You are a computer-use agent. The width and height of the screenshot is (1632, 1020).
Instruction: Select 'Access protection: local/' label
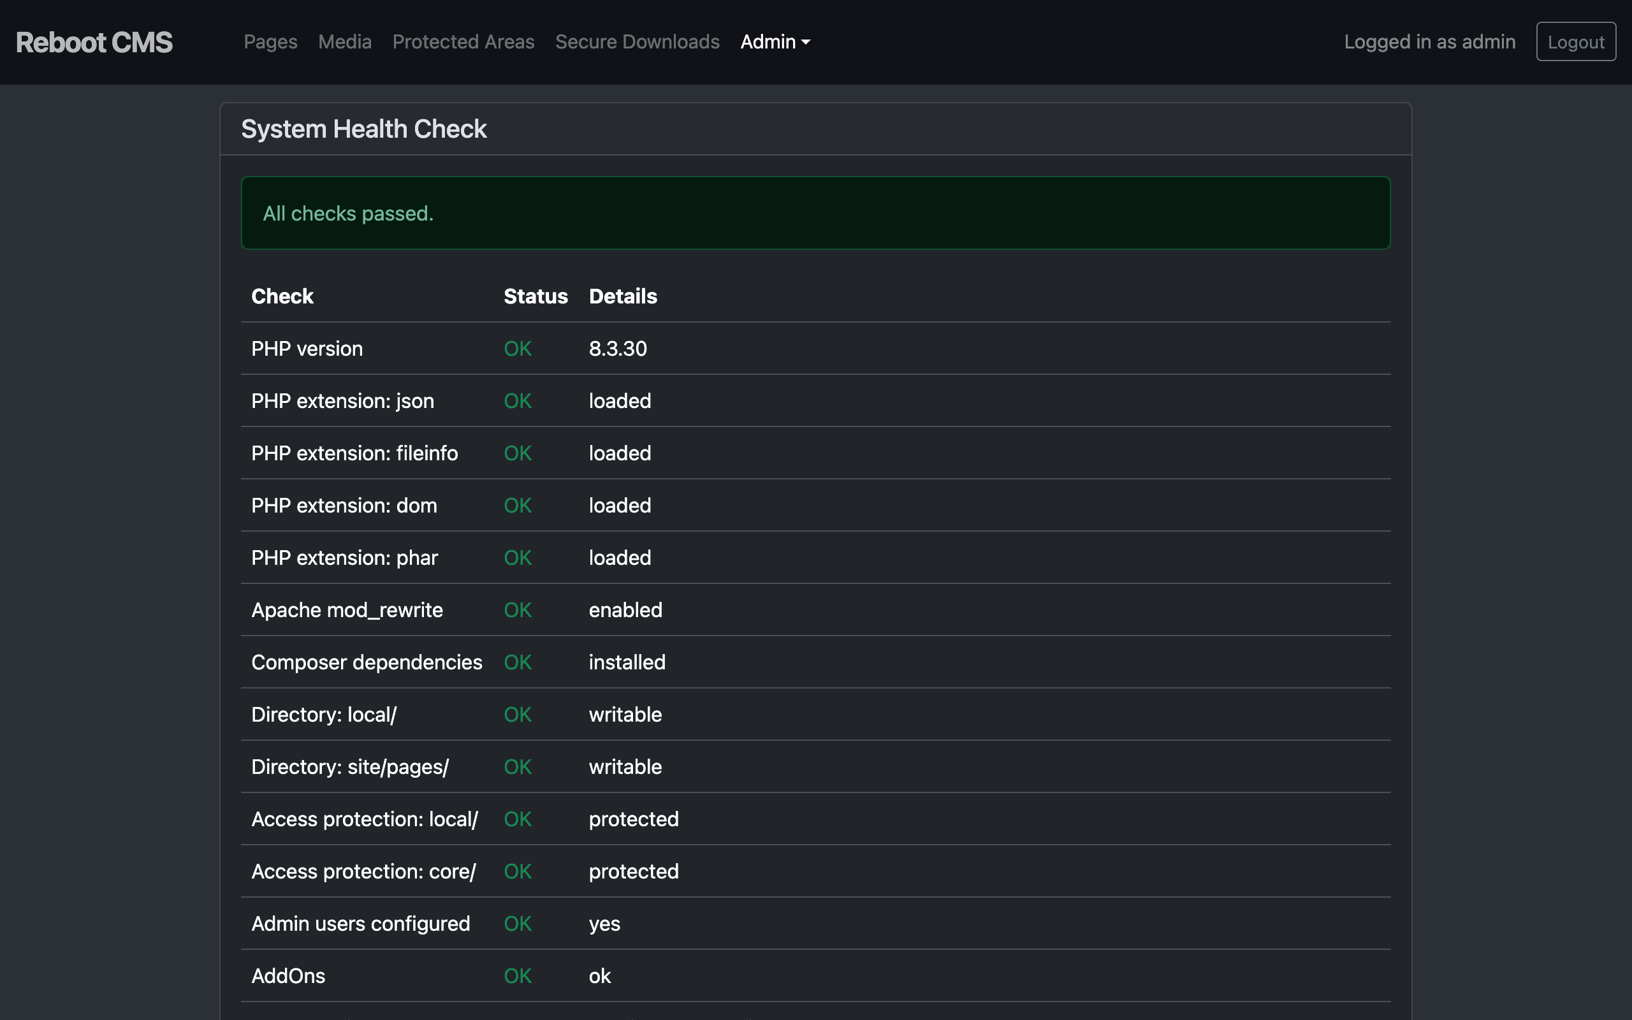(x=365, y=819)
